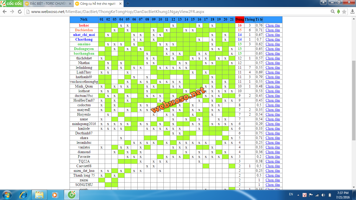
Task: Click 'Chọn dàn' link for omaimo
Action: point(273,44)
